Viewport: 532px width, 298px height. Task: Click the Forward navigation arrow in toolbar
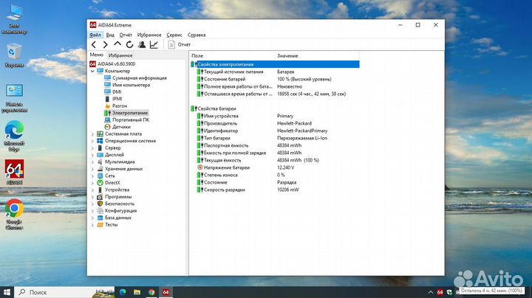(x=105, y=44)
